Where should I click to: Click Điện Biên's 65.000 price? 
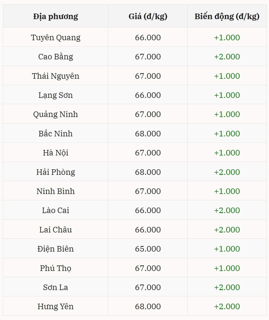148,249
